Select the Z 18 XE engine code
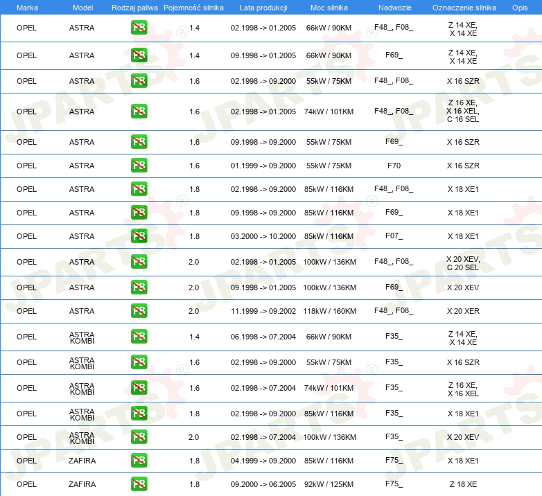 (463, 484)
